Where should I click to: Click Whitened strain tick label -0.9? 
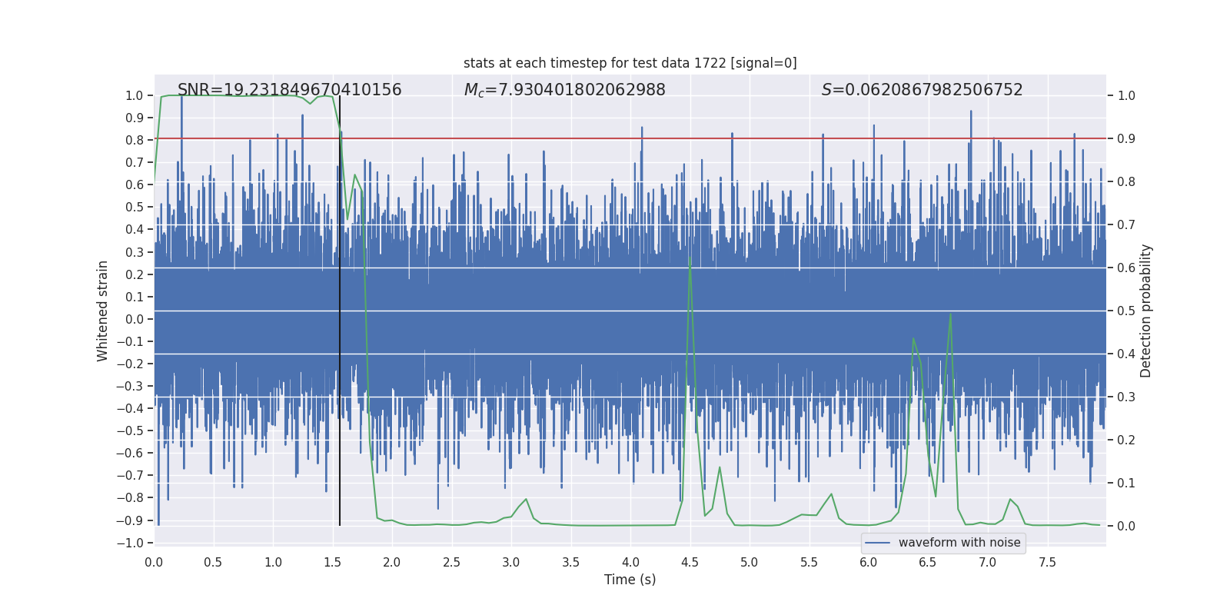click(x=131, y=520)
